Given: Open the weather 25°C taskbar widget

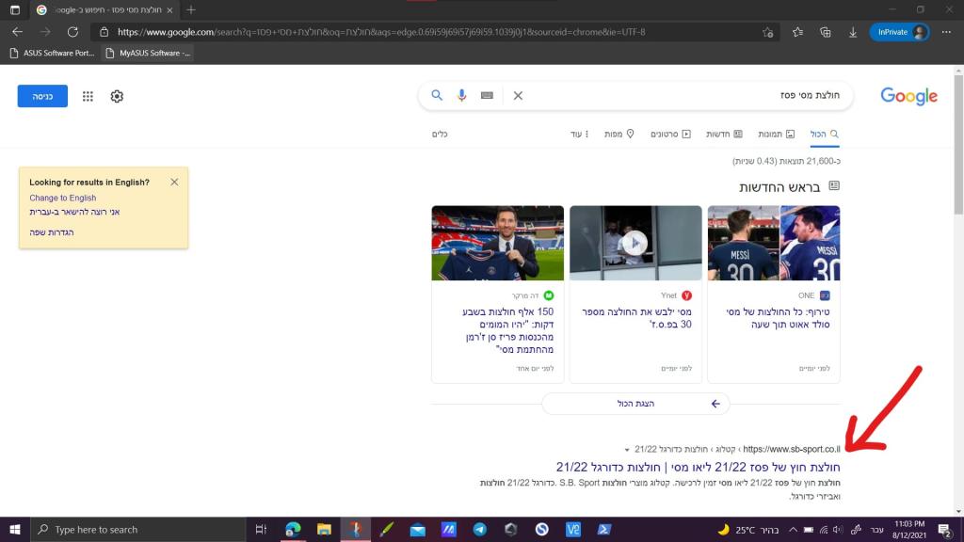Looking at the screenshot, I should click(747, 529).
